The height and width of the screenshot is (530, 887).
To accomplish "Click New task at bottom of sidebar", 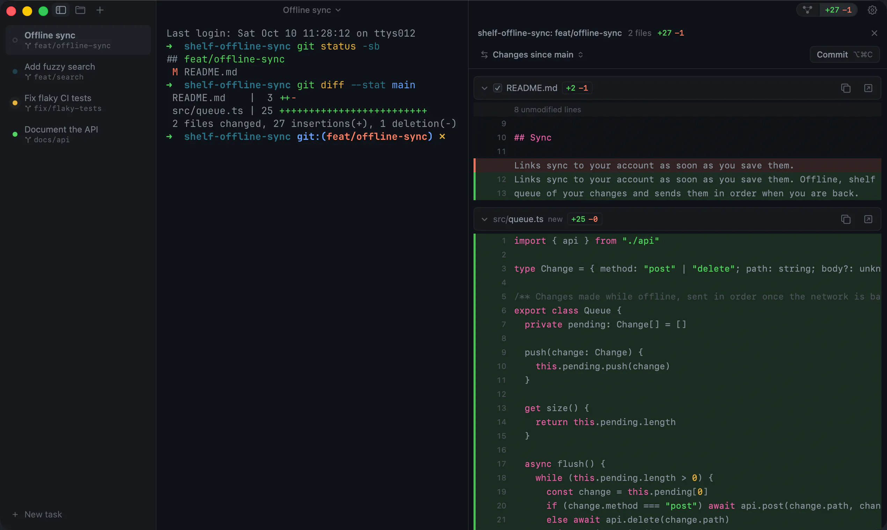I will click(x=37, y=514).
